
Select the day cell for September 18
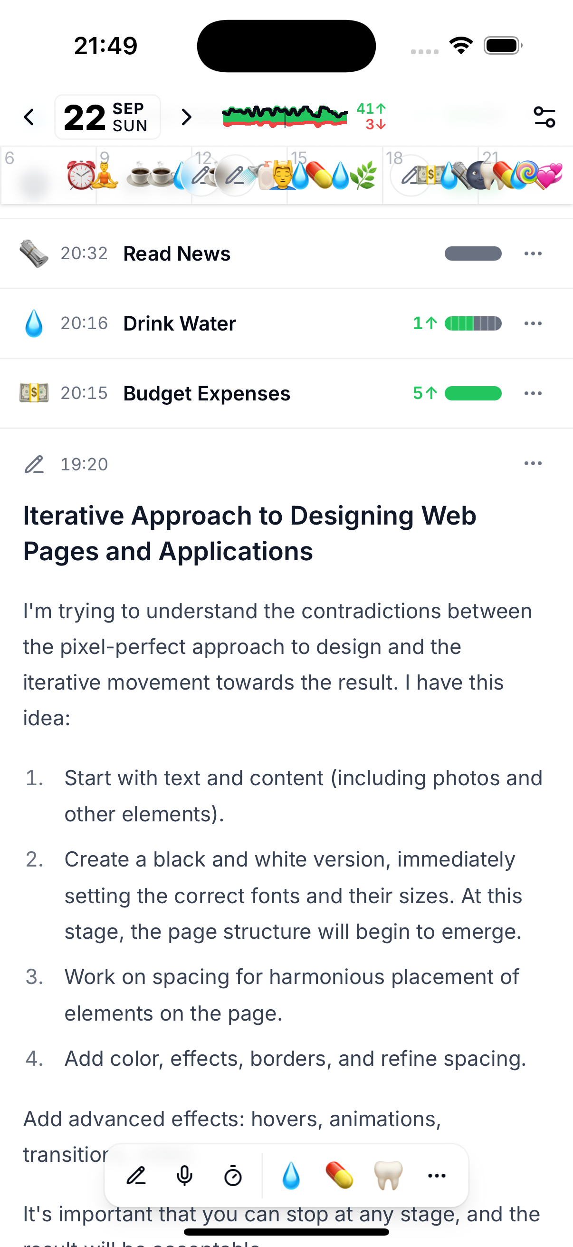[430, 174]
